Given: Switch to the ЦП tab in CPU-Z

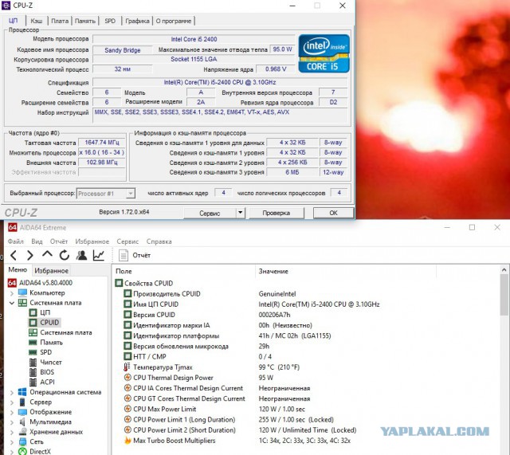Looking at the screenshot, I should coord(13,21).
